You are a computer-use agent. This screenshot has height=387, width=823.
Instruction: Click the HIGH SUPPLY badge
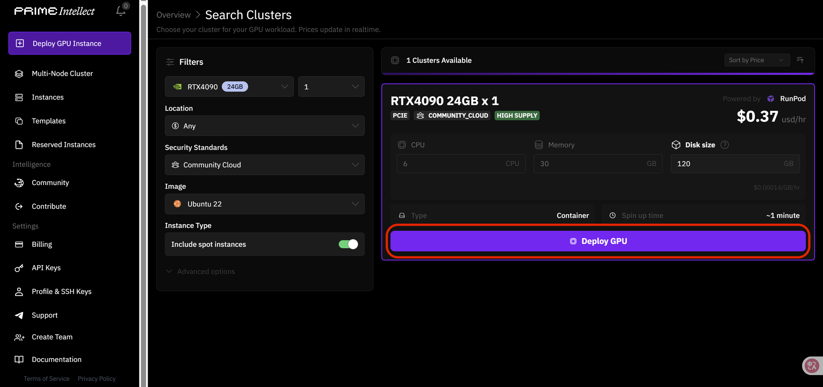517,116
